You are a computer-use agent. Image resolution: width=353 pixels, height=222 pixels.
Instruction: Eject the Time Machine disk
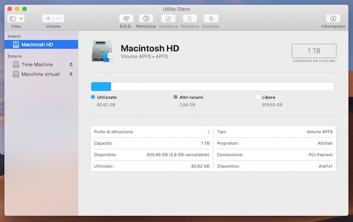point(71,65)
